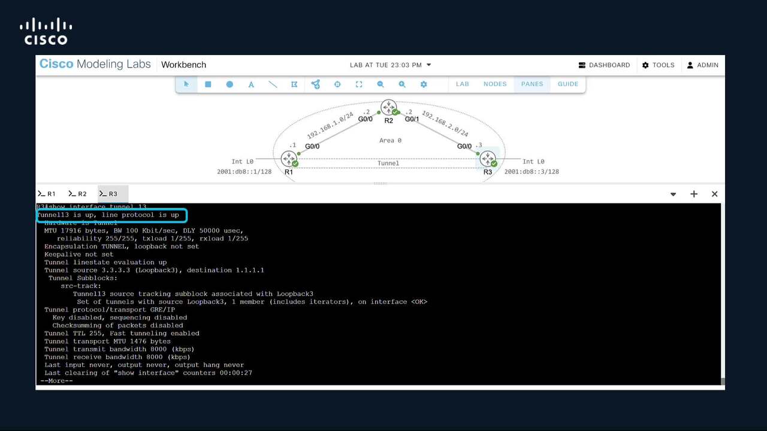Click 'Encapsulation TUNNEL, loopback not set' line
The width and height of the screenshot is (767, 431).
point(122,246)
